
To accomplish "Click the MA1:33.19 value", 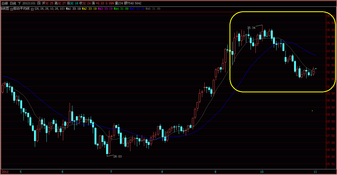I will coord(73,9).
